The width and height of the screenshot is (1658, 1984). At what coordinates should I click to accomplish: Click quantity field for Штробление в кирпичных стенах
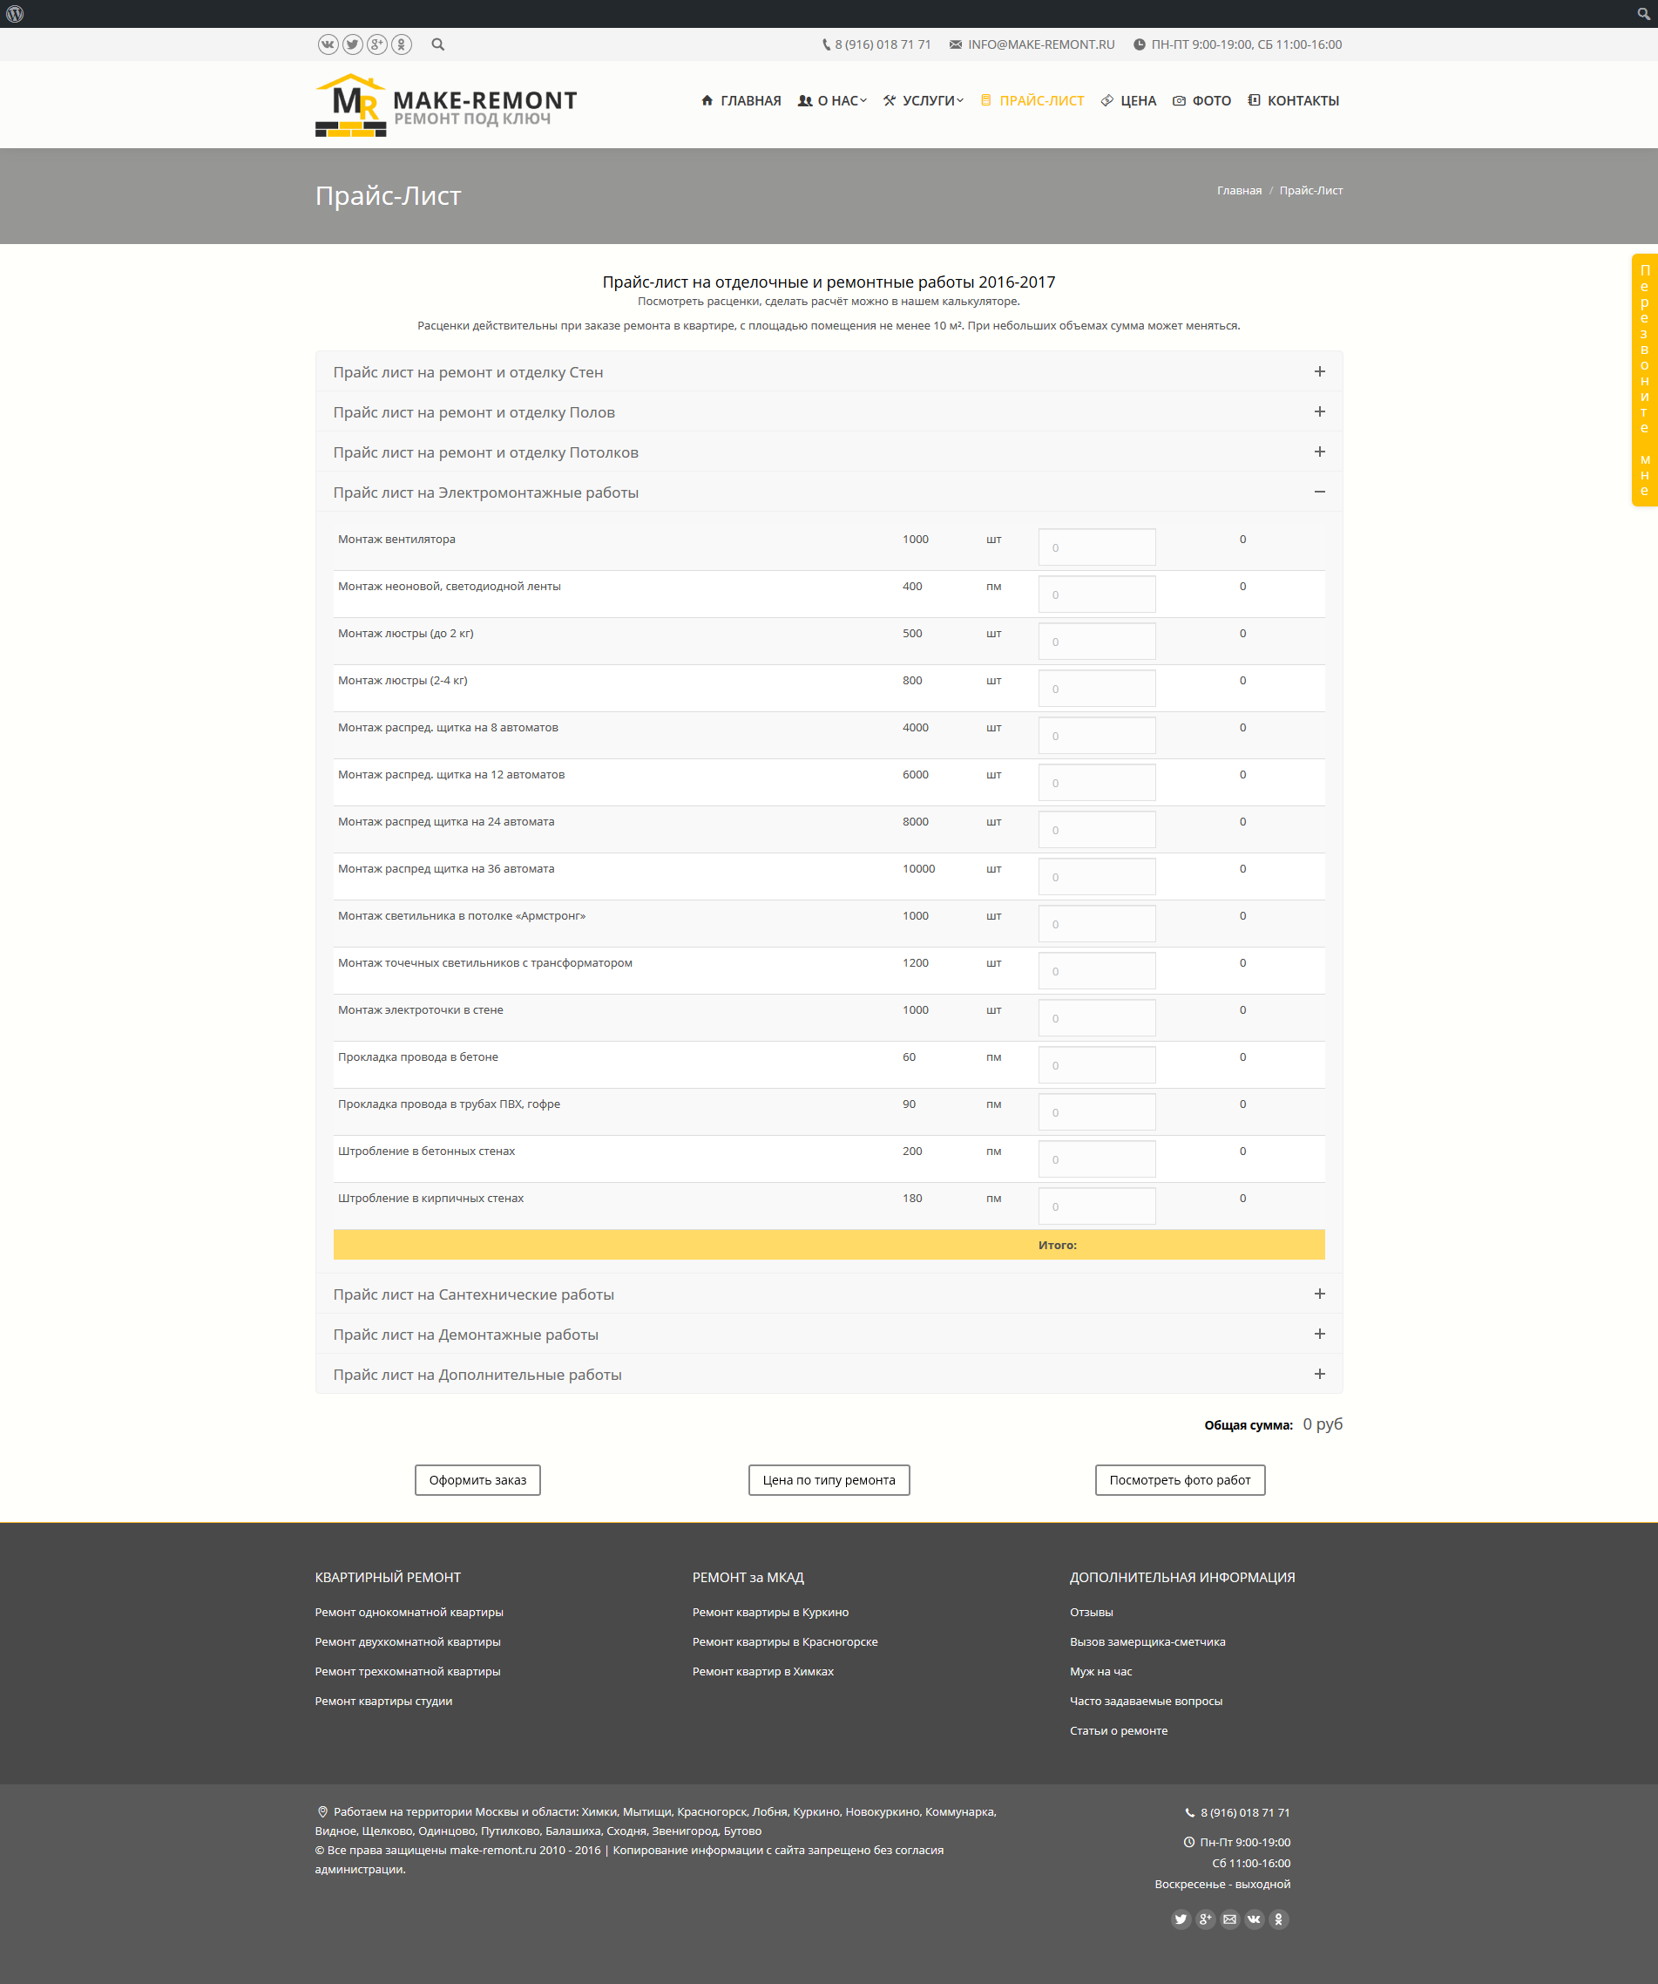point(1096,1206)
